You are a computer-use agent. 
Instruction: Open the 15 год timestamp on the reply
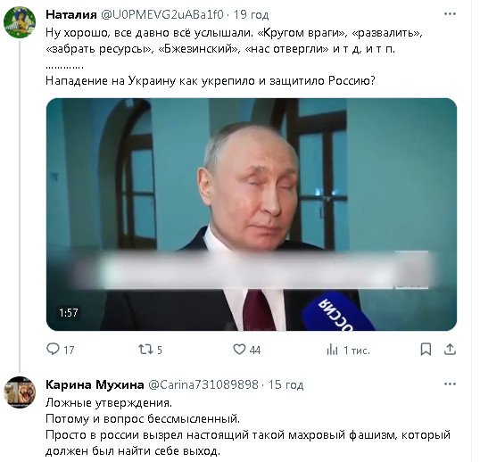click(x=286, y=384)
